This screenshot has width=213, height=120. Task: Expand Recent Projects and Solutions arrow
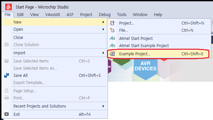tap(103, 106)
